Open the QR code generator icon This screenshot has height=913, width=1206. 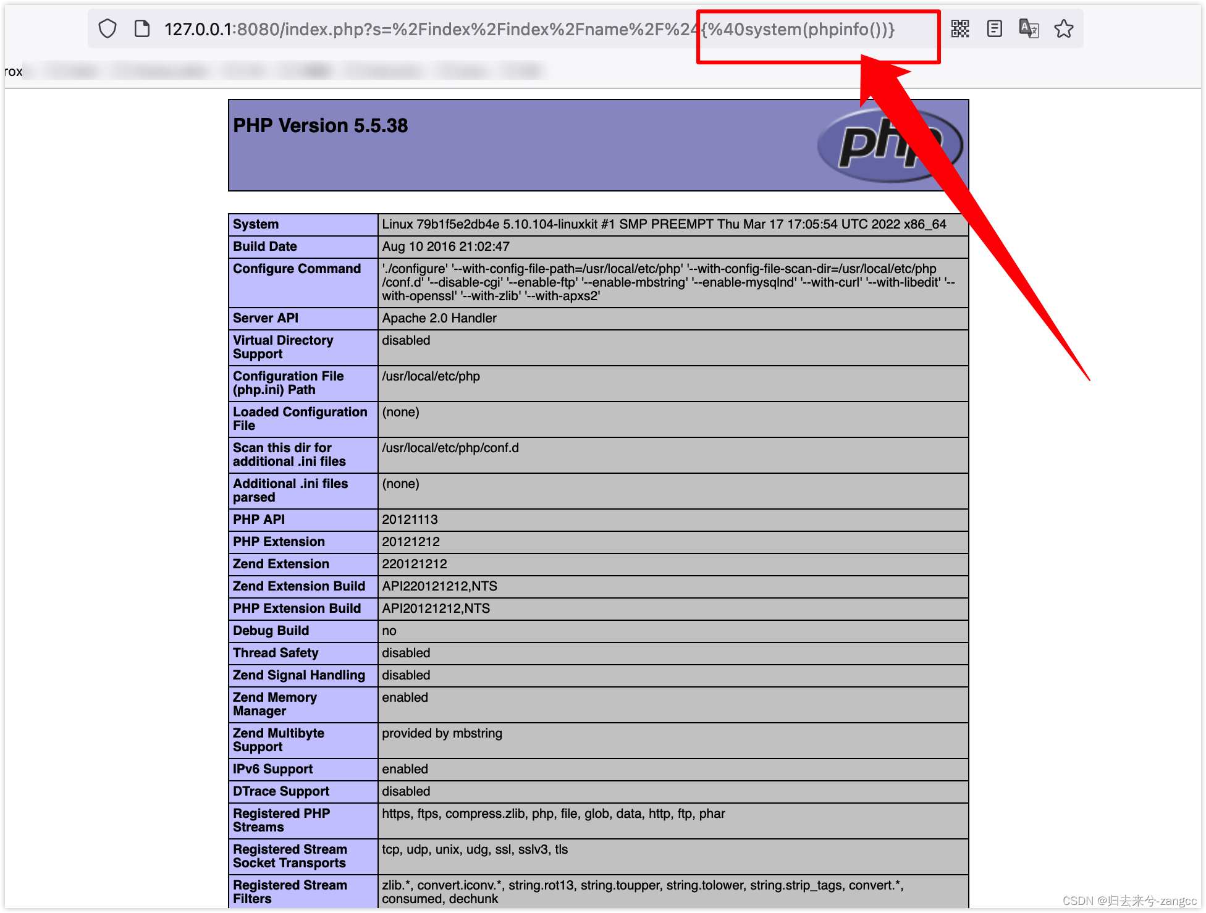click(x=960, y=29)
